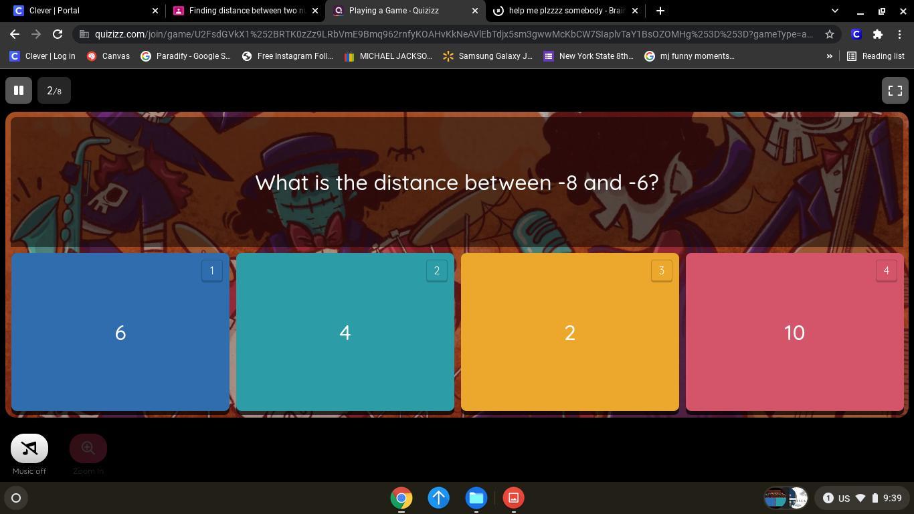The width and height of the screenshot is (914, 514).
Task: Open the Chrome three-dot menu
Action: point(900,34)
